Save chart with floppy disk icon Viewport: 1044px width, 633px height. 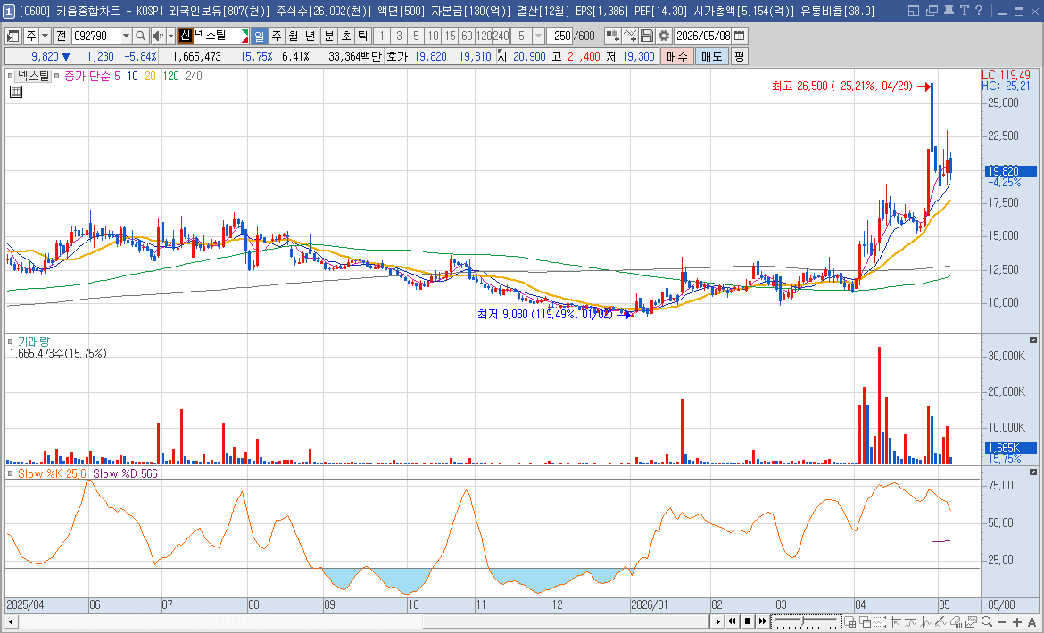pyautogui.click(x=647, y=36)
